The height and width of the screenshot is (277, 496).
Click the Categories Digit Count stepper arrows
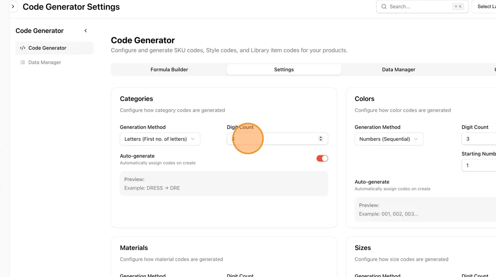tap(321, 139)
